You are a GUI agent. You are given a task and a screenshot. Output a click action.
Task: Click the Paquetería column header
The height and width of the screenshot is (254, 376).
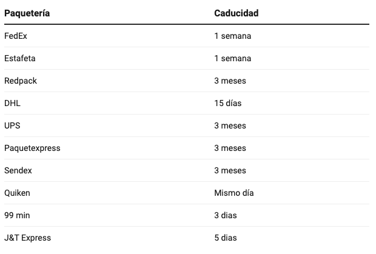(x=27, y=13)
